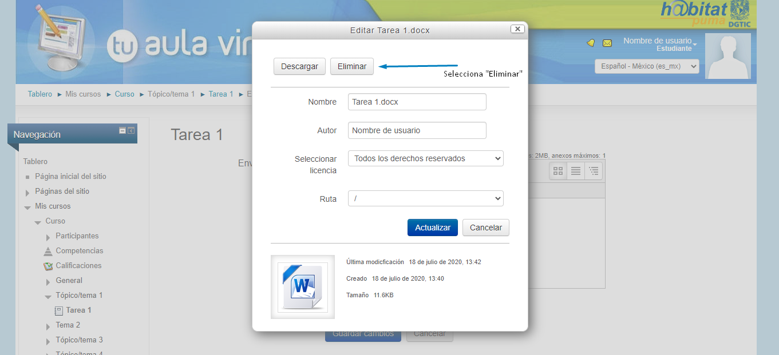Open the Ruta path dropdown
The width and height of the screenshot is (779, 355).
pos(425,198)
